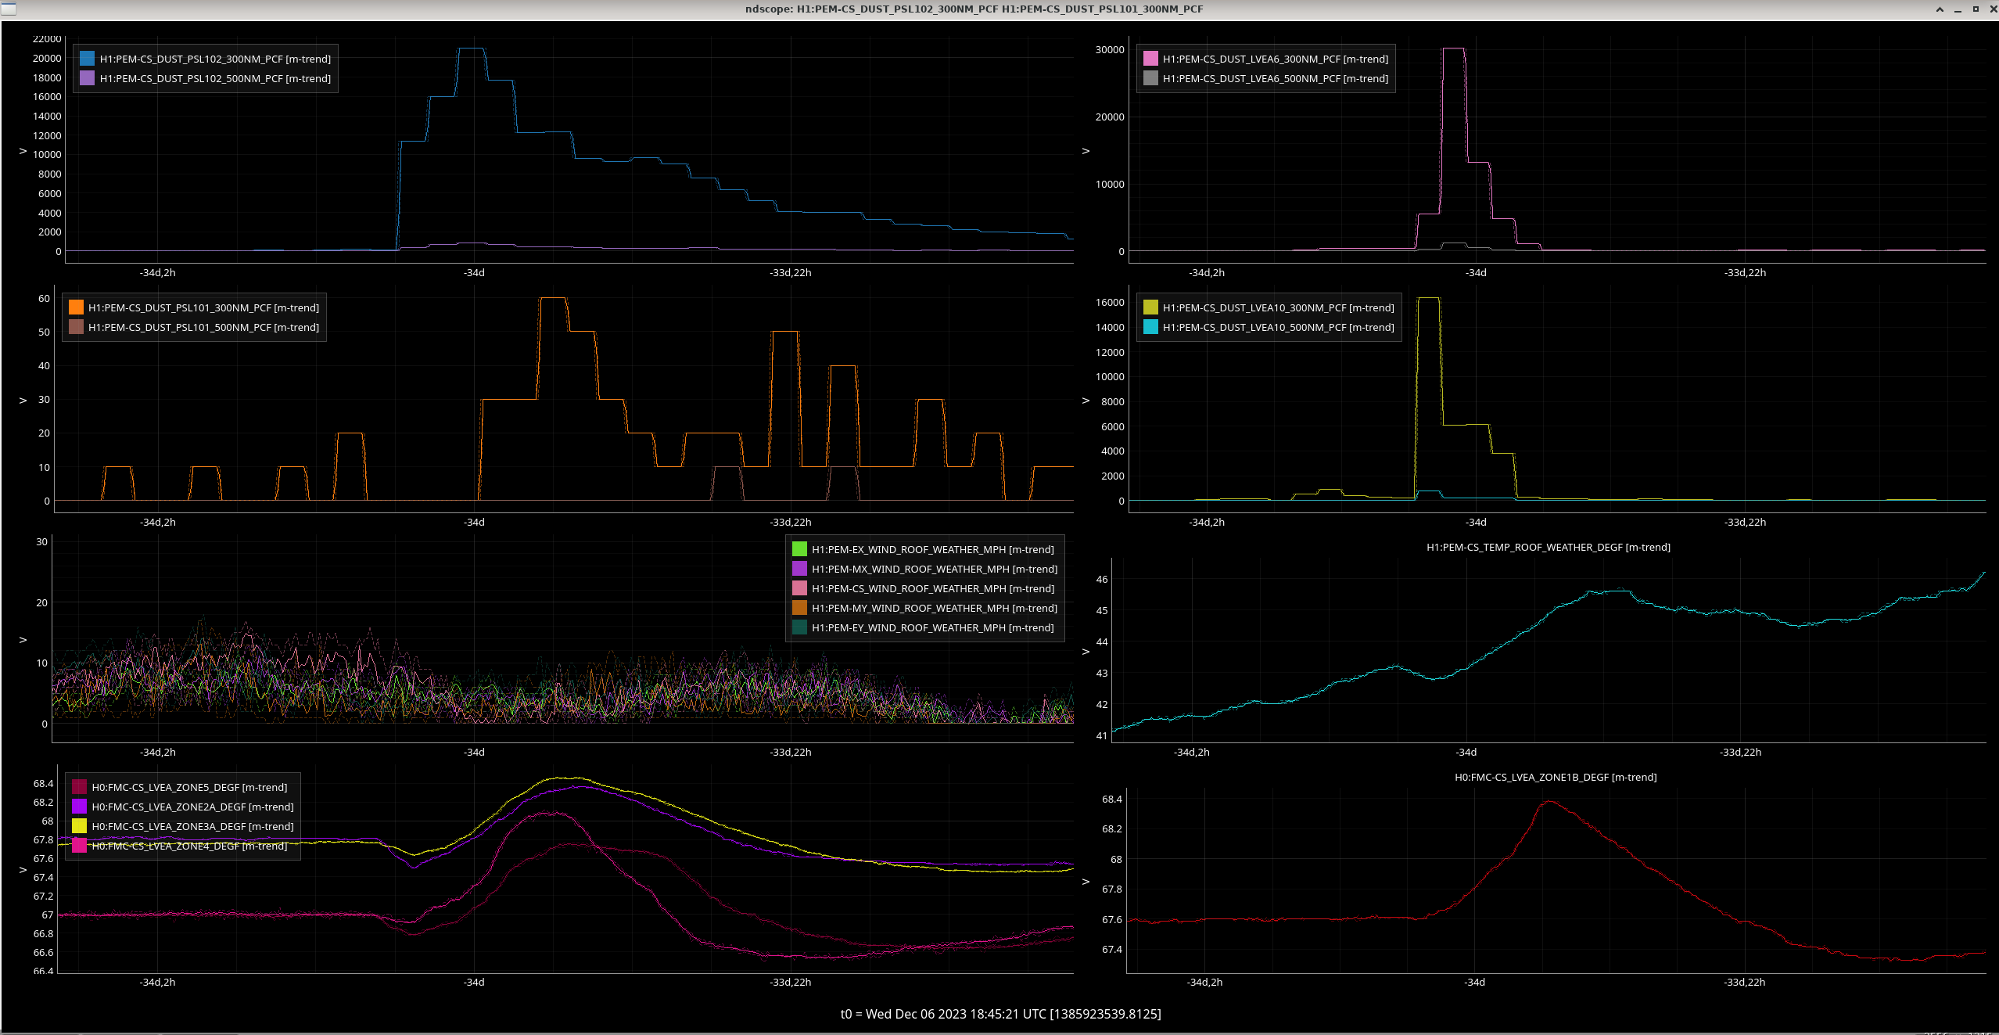Click pink swatch for CS_WIND_ROOF_WEATHER legend
This screenshot has width=1999, height=1035.
[799, 588]
